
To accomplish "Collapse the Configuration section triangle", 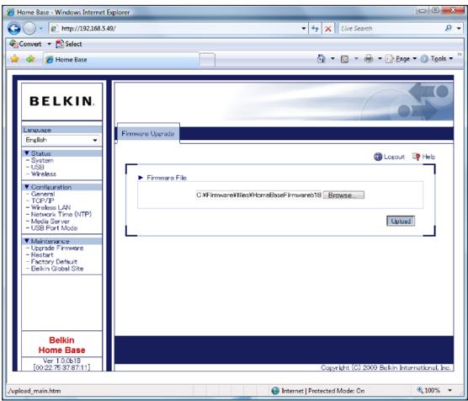I will tap(27, 187).
